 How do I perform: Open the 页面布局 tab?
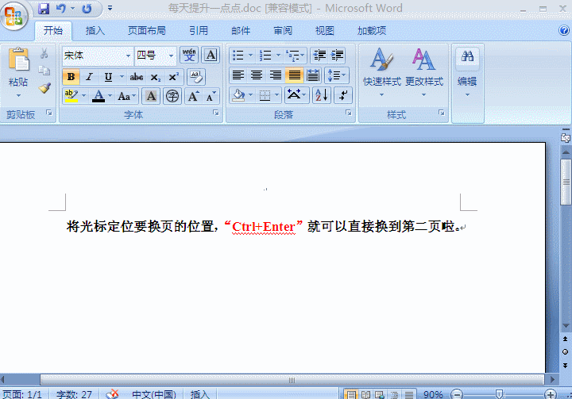click(x=147, y=31)
